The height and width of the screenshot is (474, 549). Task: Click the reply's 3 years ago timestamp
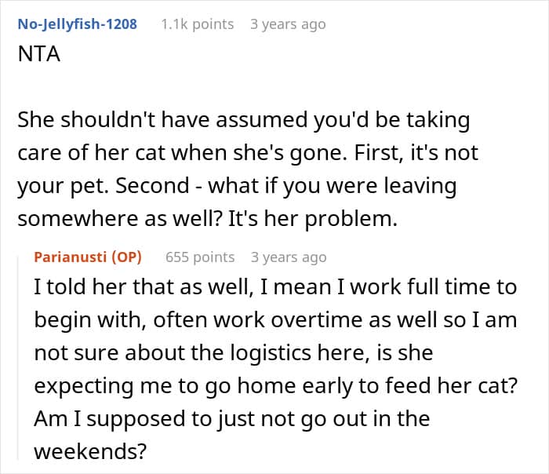coord(288,257)
